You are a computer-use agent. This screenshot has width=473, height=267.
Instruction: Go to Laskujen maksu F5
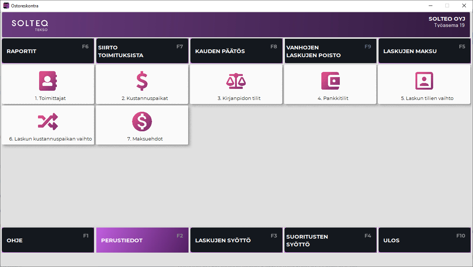click(424, 51)
